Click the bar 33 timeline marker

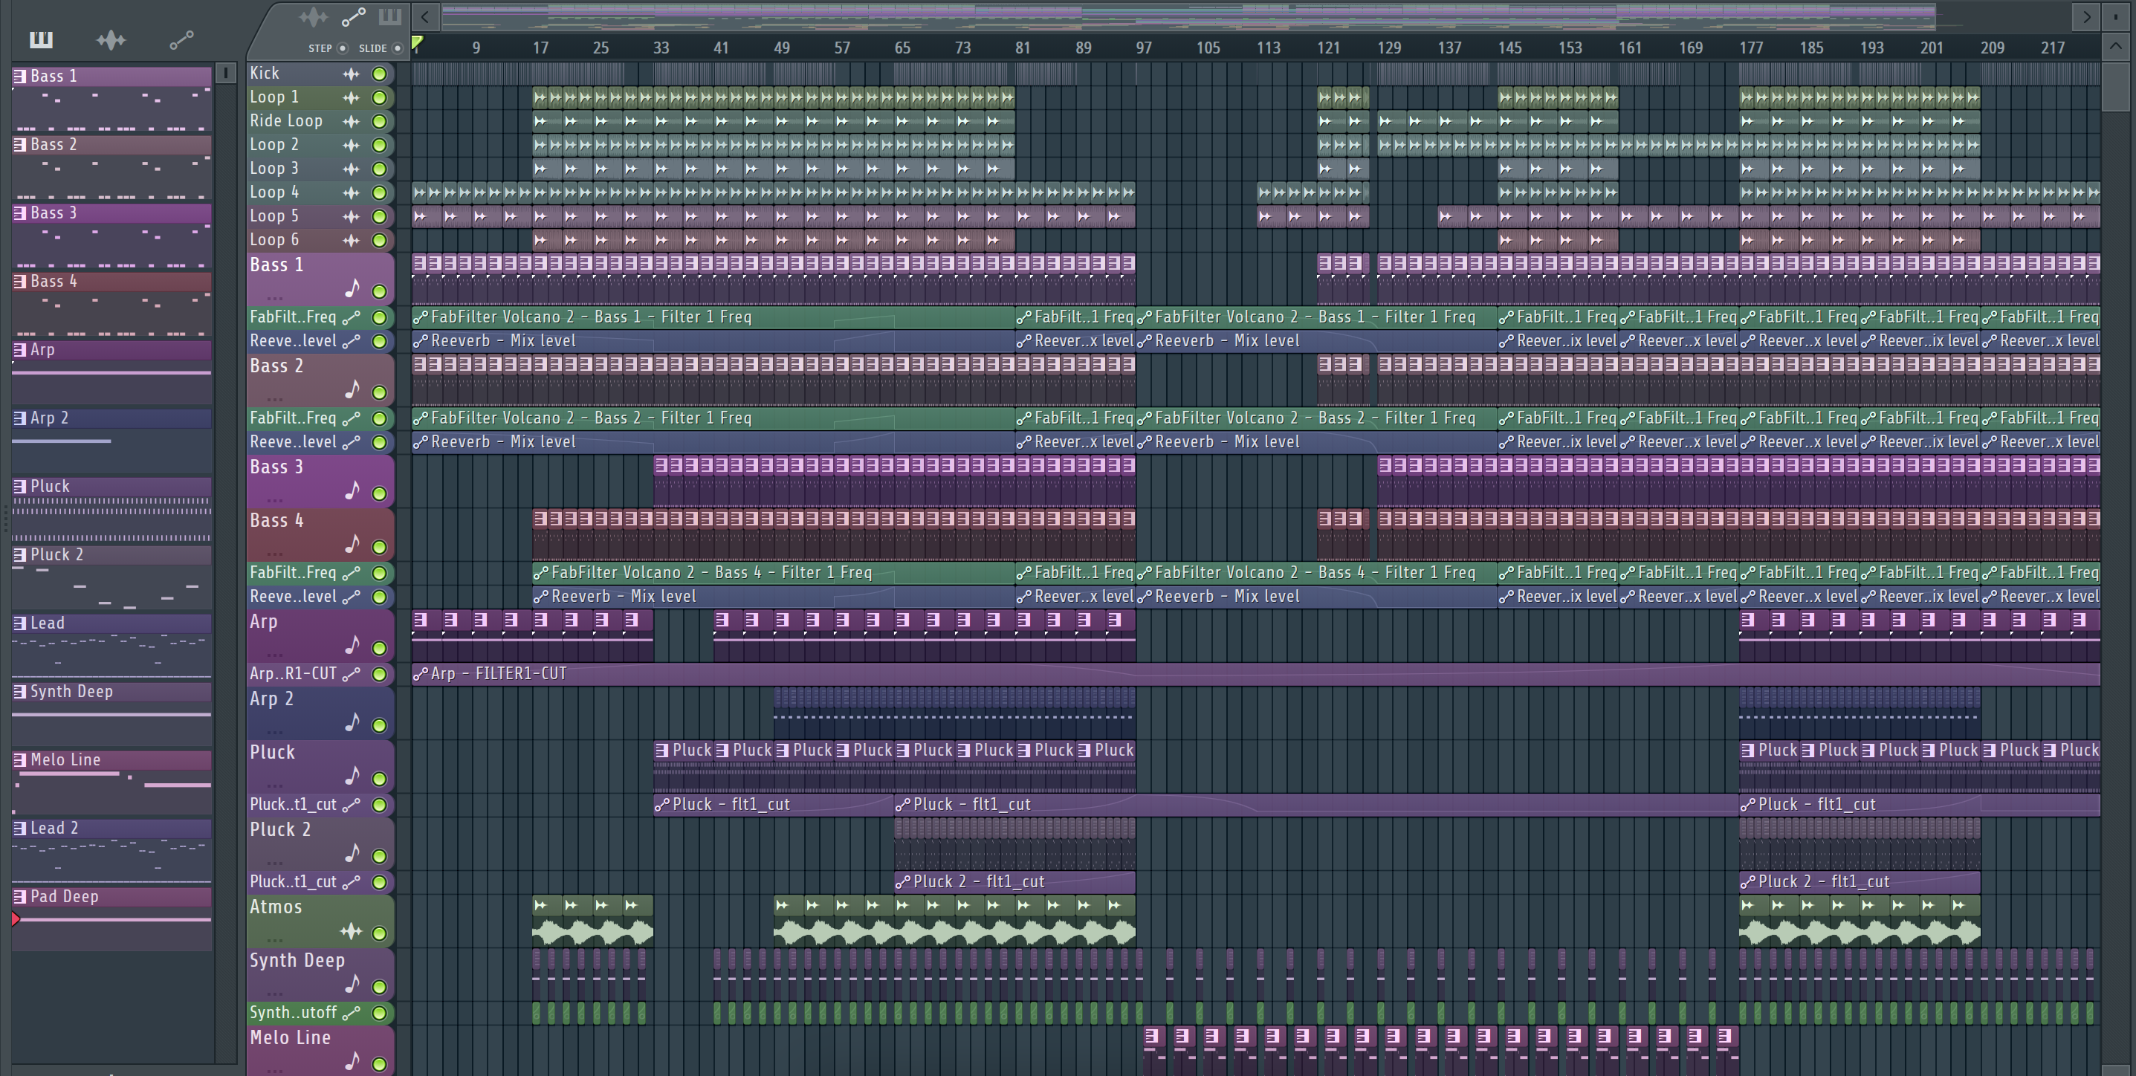(661, 48)
